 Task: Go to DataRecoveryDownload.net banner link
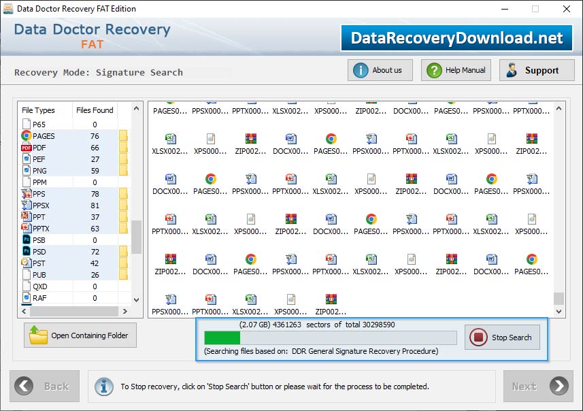456,38
